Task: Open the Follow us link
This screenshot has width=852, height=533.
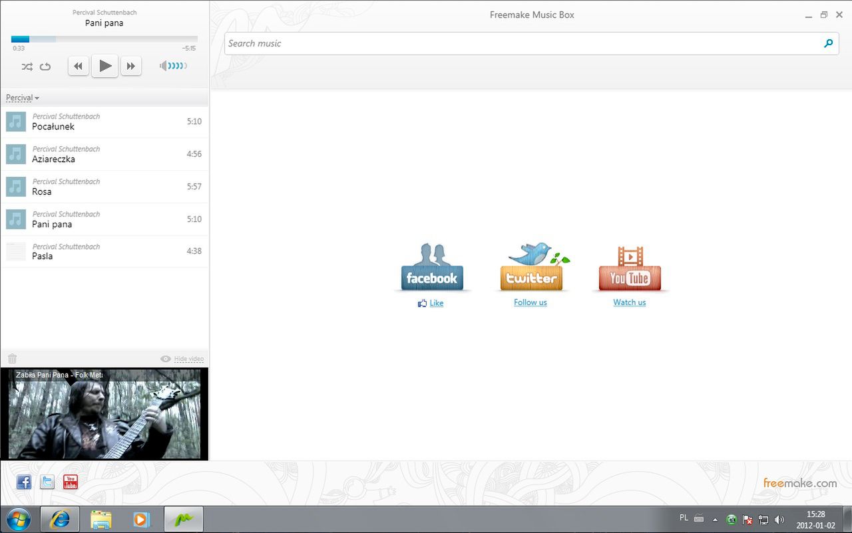Action: coord(531,302)
